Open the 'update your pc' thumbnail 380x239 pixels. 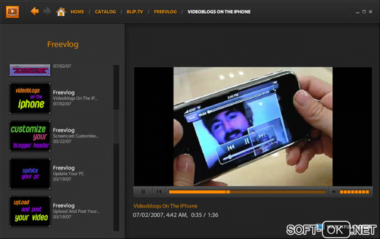click(30, 174)
